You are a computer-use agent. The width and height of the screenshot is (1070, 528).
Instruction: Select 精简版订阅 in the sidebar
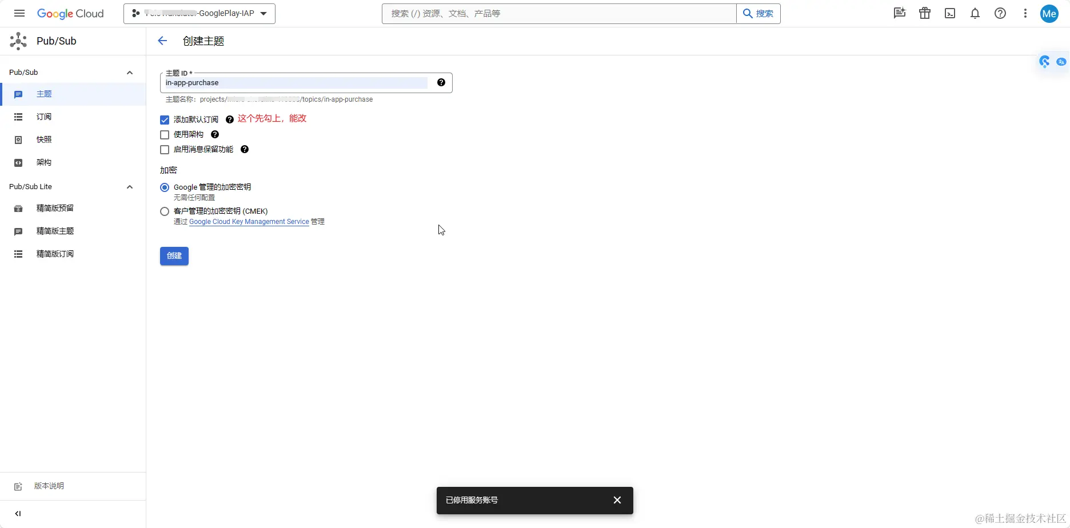point(73,254)
